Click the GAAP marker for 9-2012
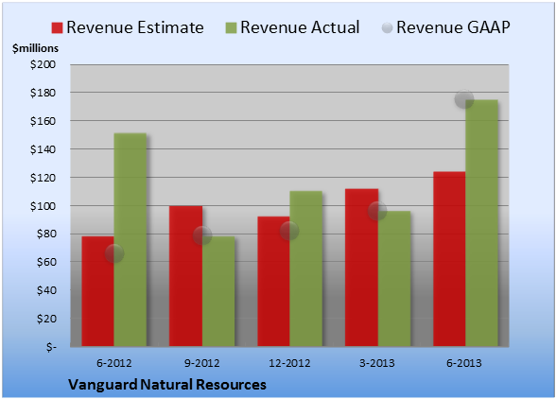Viewport: 556px width, 399px height. pos(202,235)
